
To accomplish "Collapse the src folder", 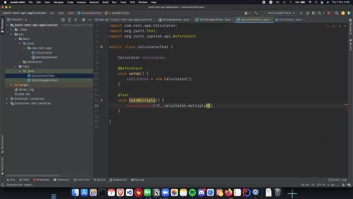I will click(x=11, y=34).
